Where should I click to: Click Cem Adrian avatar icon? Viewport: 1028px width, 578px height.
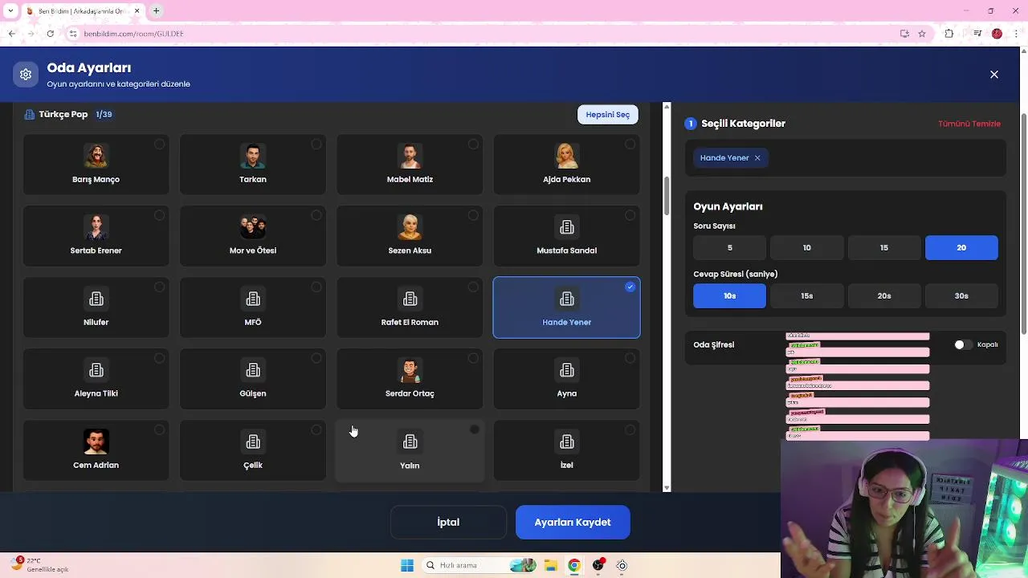pyautogui.click(x=96, y=442)
